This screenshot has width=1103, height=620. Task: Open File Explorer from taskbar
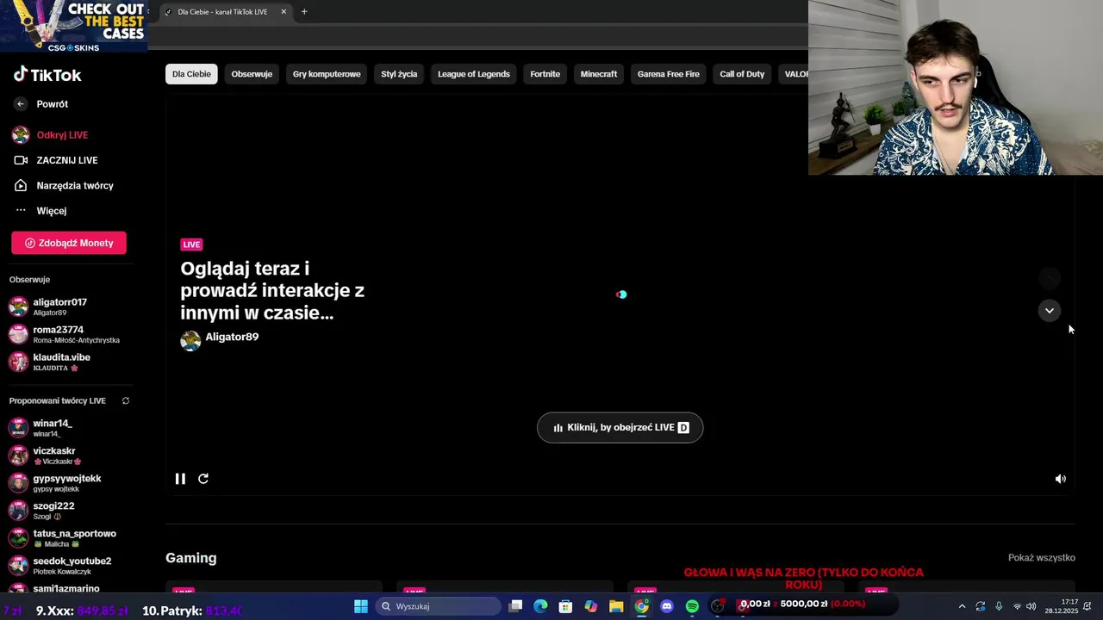pos(616,606)
